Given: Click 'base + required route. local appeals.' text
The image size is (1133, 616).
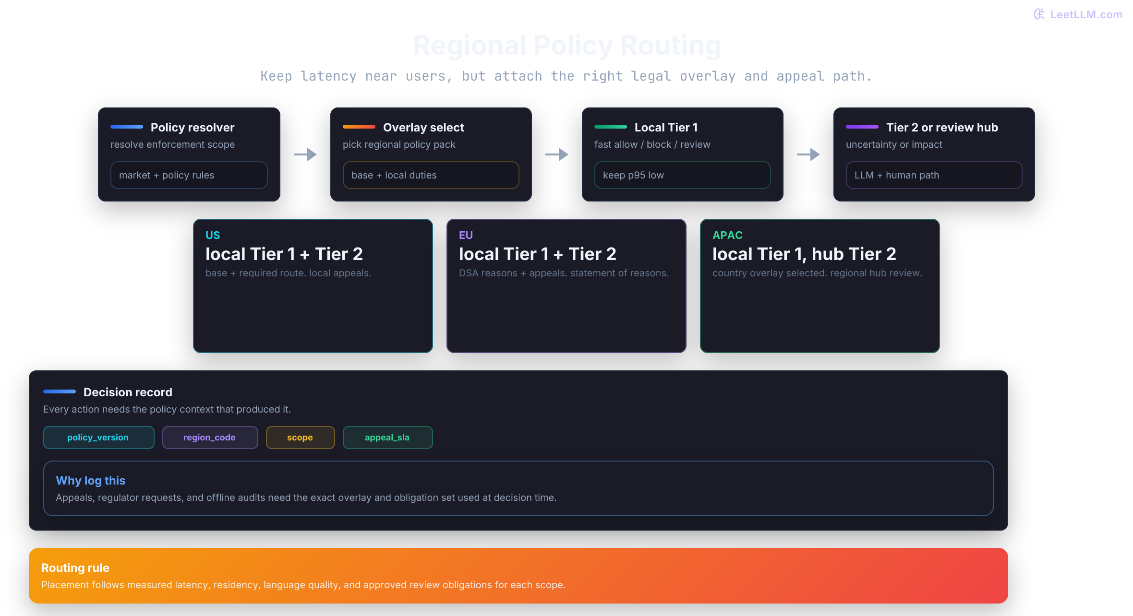Looking at the screenshot, I should [288, 273].
